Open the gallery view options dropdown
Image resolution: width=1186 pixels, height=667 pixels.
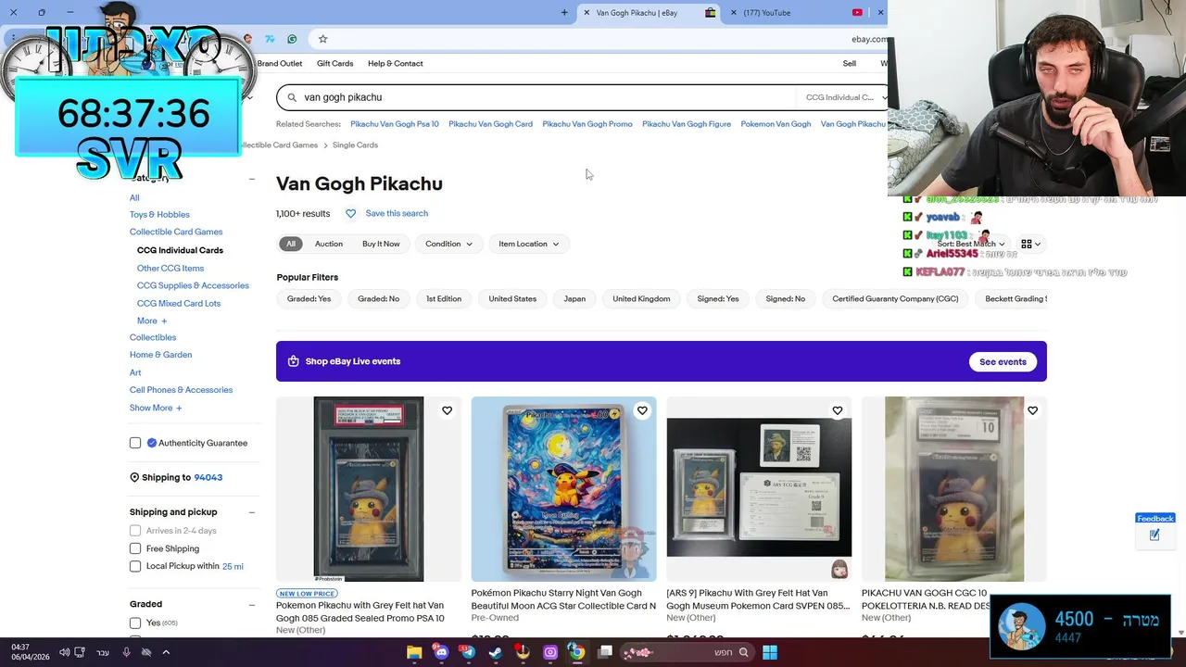(x=1030, y=244)
